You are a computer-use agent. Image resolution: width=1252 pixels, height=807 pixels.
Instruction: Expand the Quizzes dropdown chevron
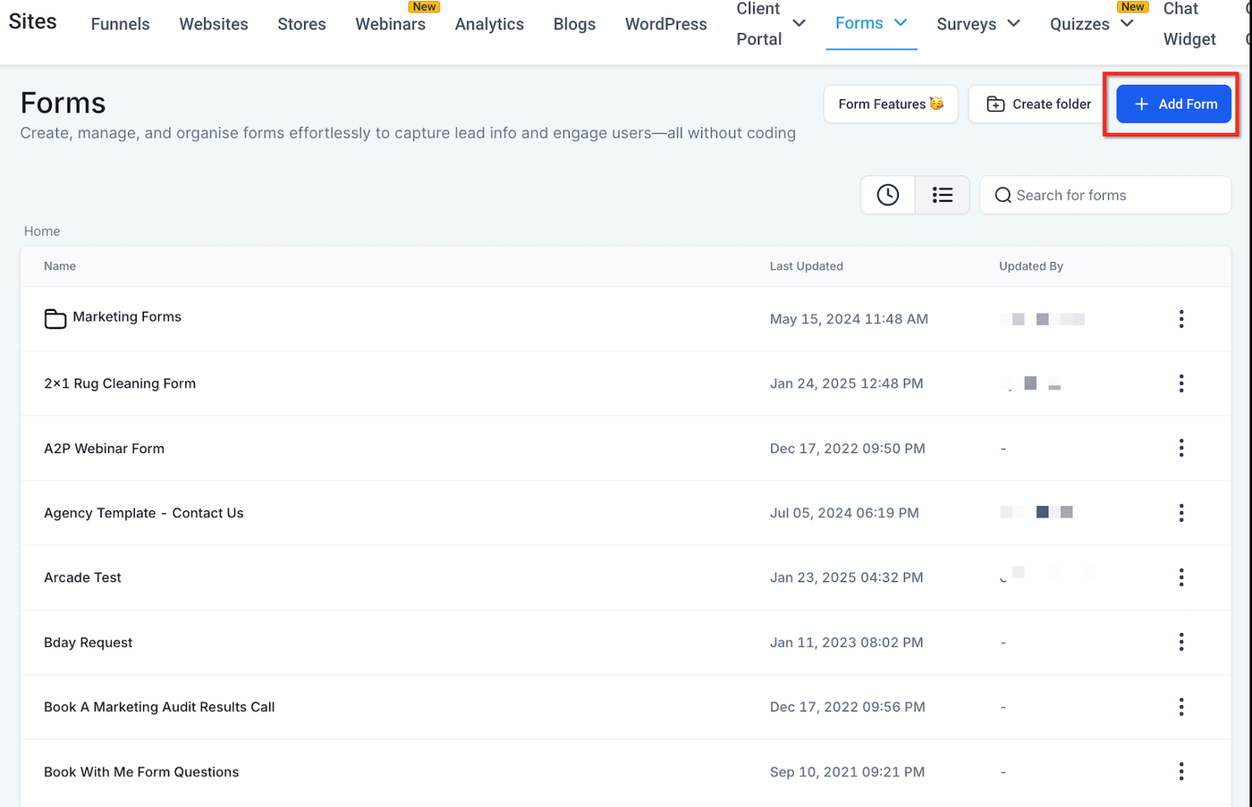[x=1127, y=23]
